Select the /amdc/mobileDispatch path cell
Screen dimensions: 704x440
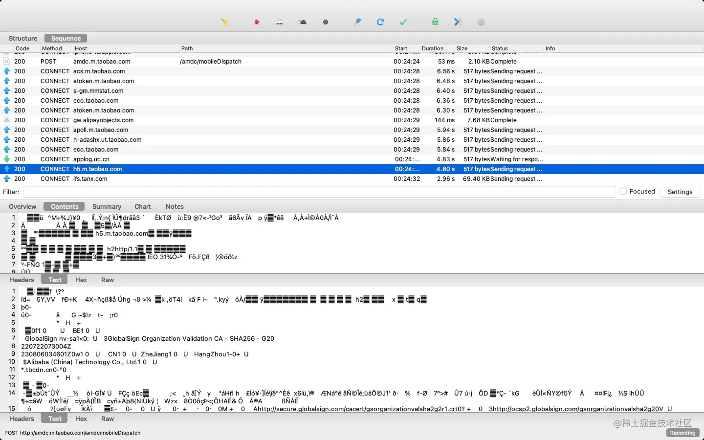click(211, 62)
